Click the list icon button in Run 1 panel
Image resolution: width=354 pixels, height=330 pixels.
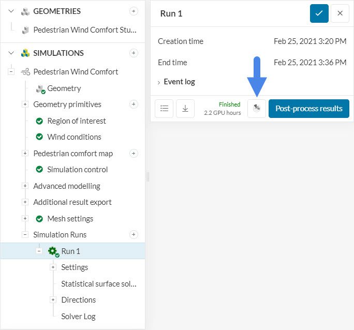pyautogui.click(x=164, y=109)
